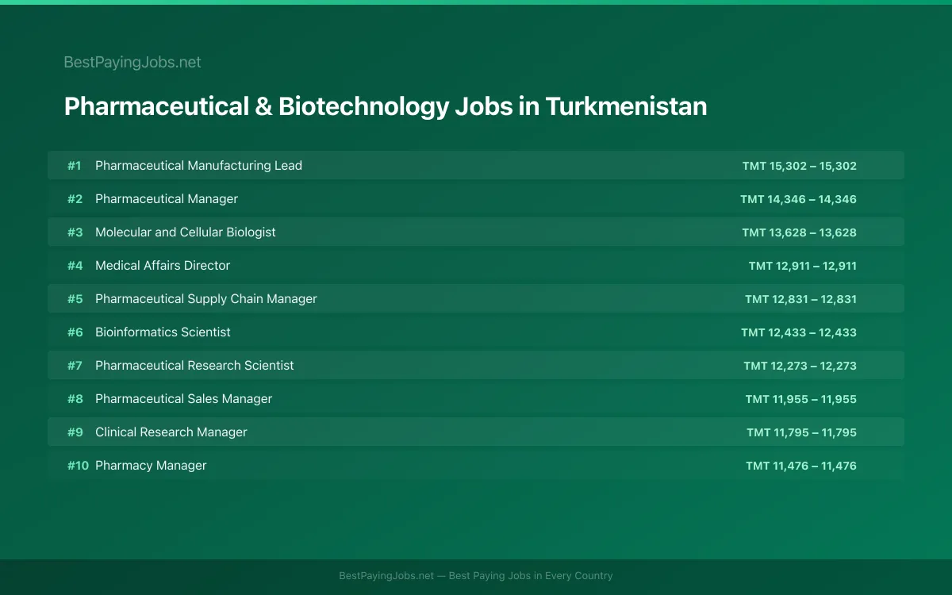Click salary TMT 14,346 – 14,346
Screen dimensions: 952x595
click(799, 199)
